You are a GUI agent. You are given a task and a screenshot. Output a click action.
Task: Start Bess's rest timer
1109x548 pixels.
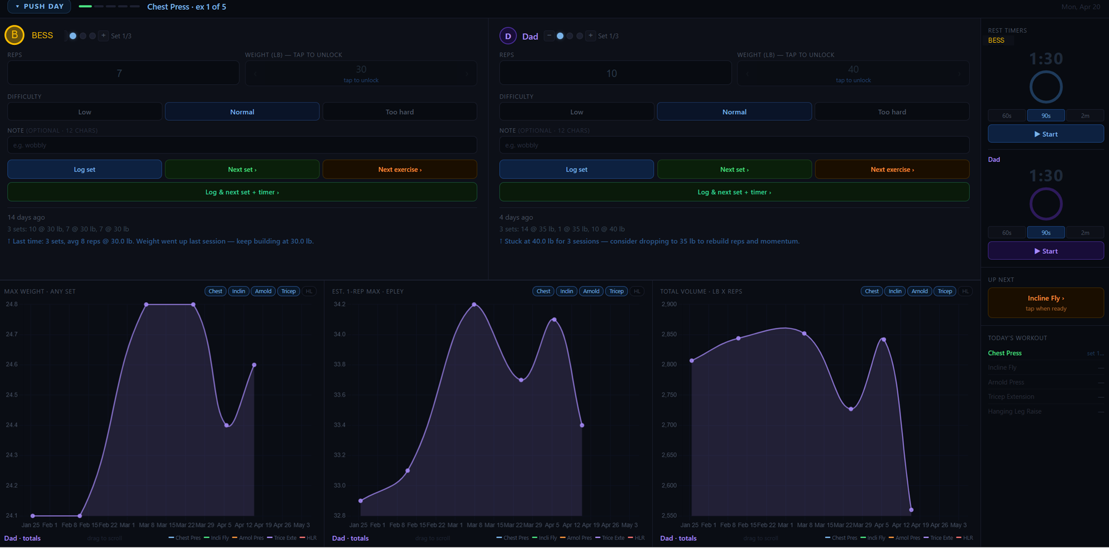coord(1046,134)
